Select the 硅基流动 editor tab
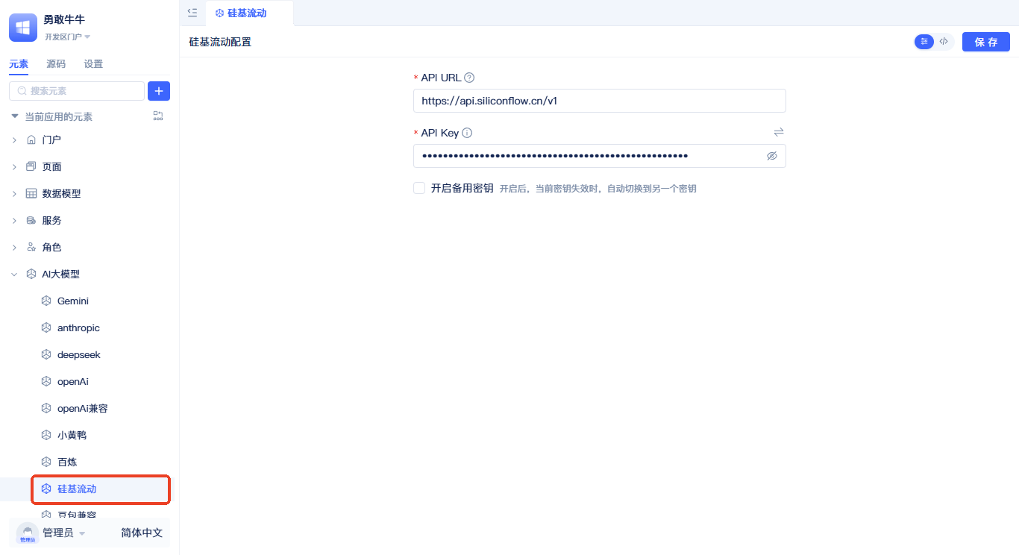This screenshot has height=555, width=1019. coord(249,13)
